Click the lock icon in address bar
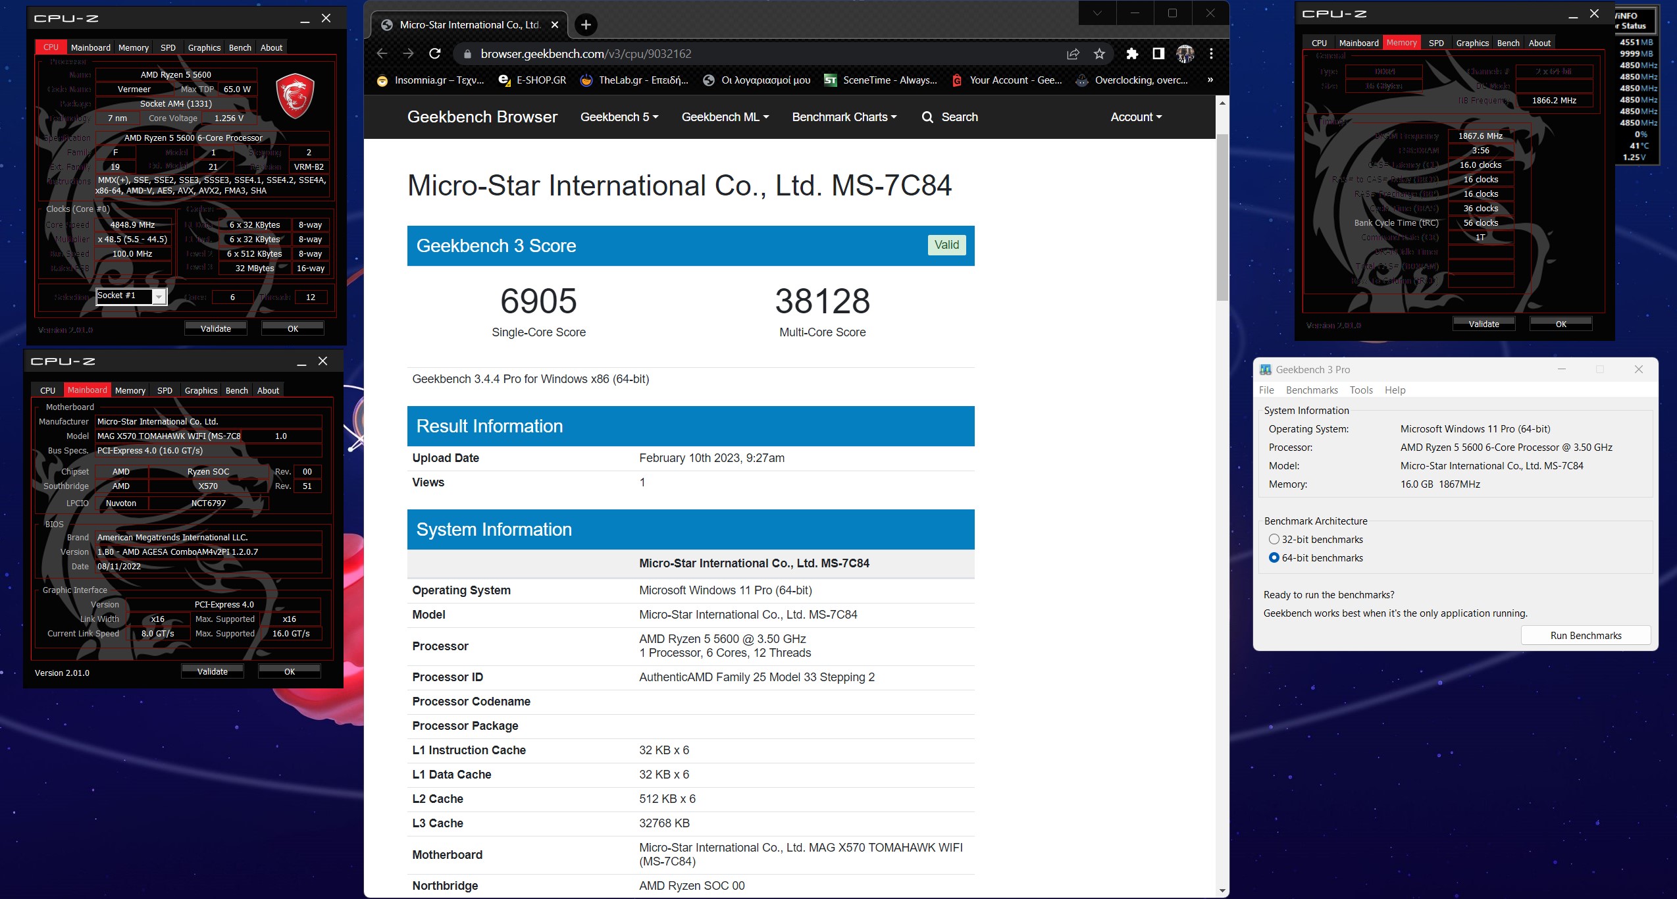Viewport: 1677px width, 899px height. click(467, 54)
